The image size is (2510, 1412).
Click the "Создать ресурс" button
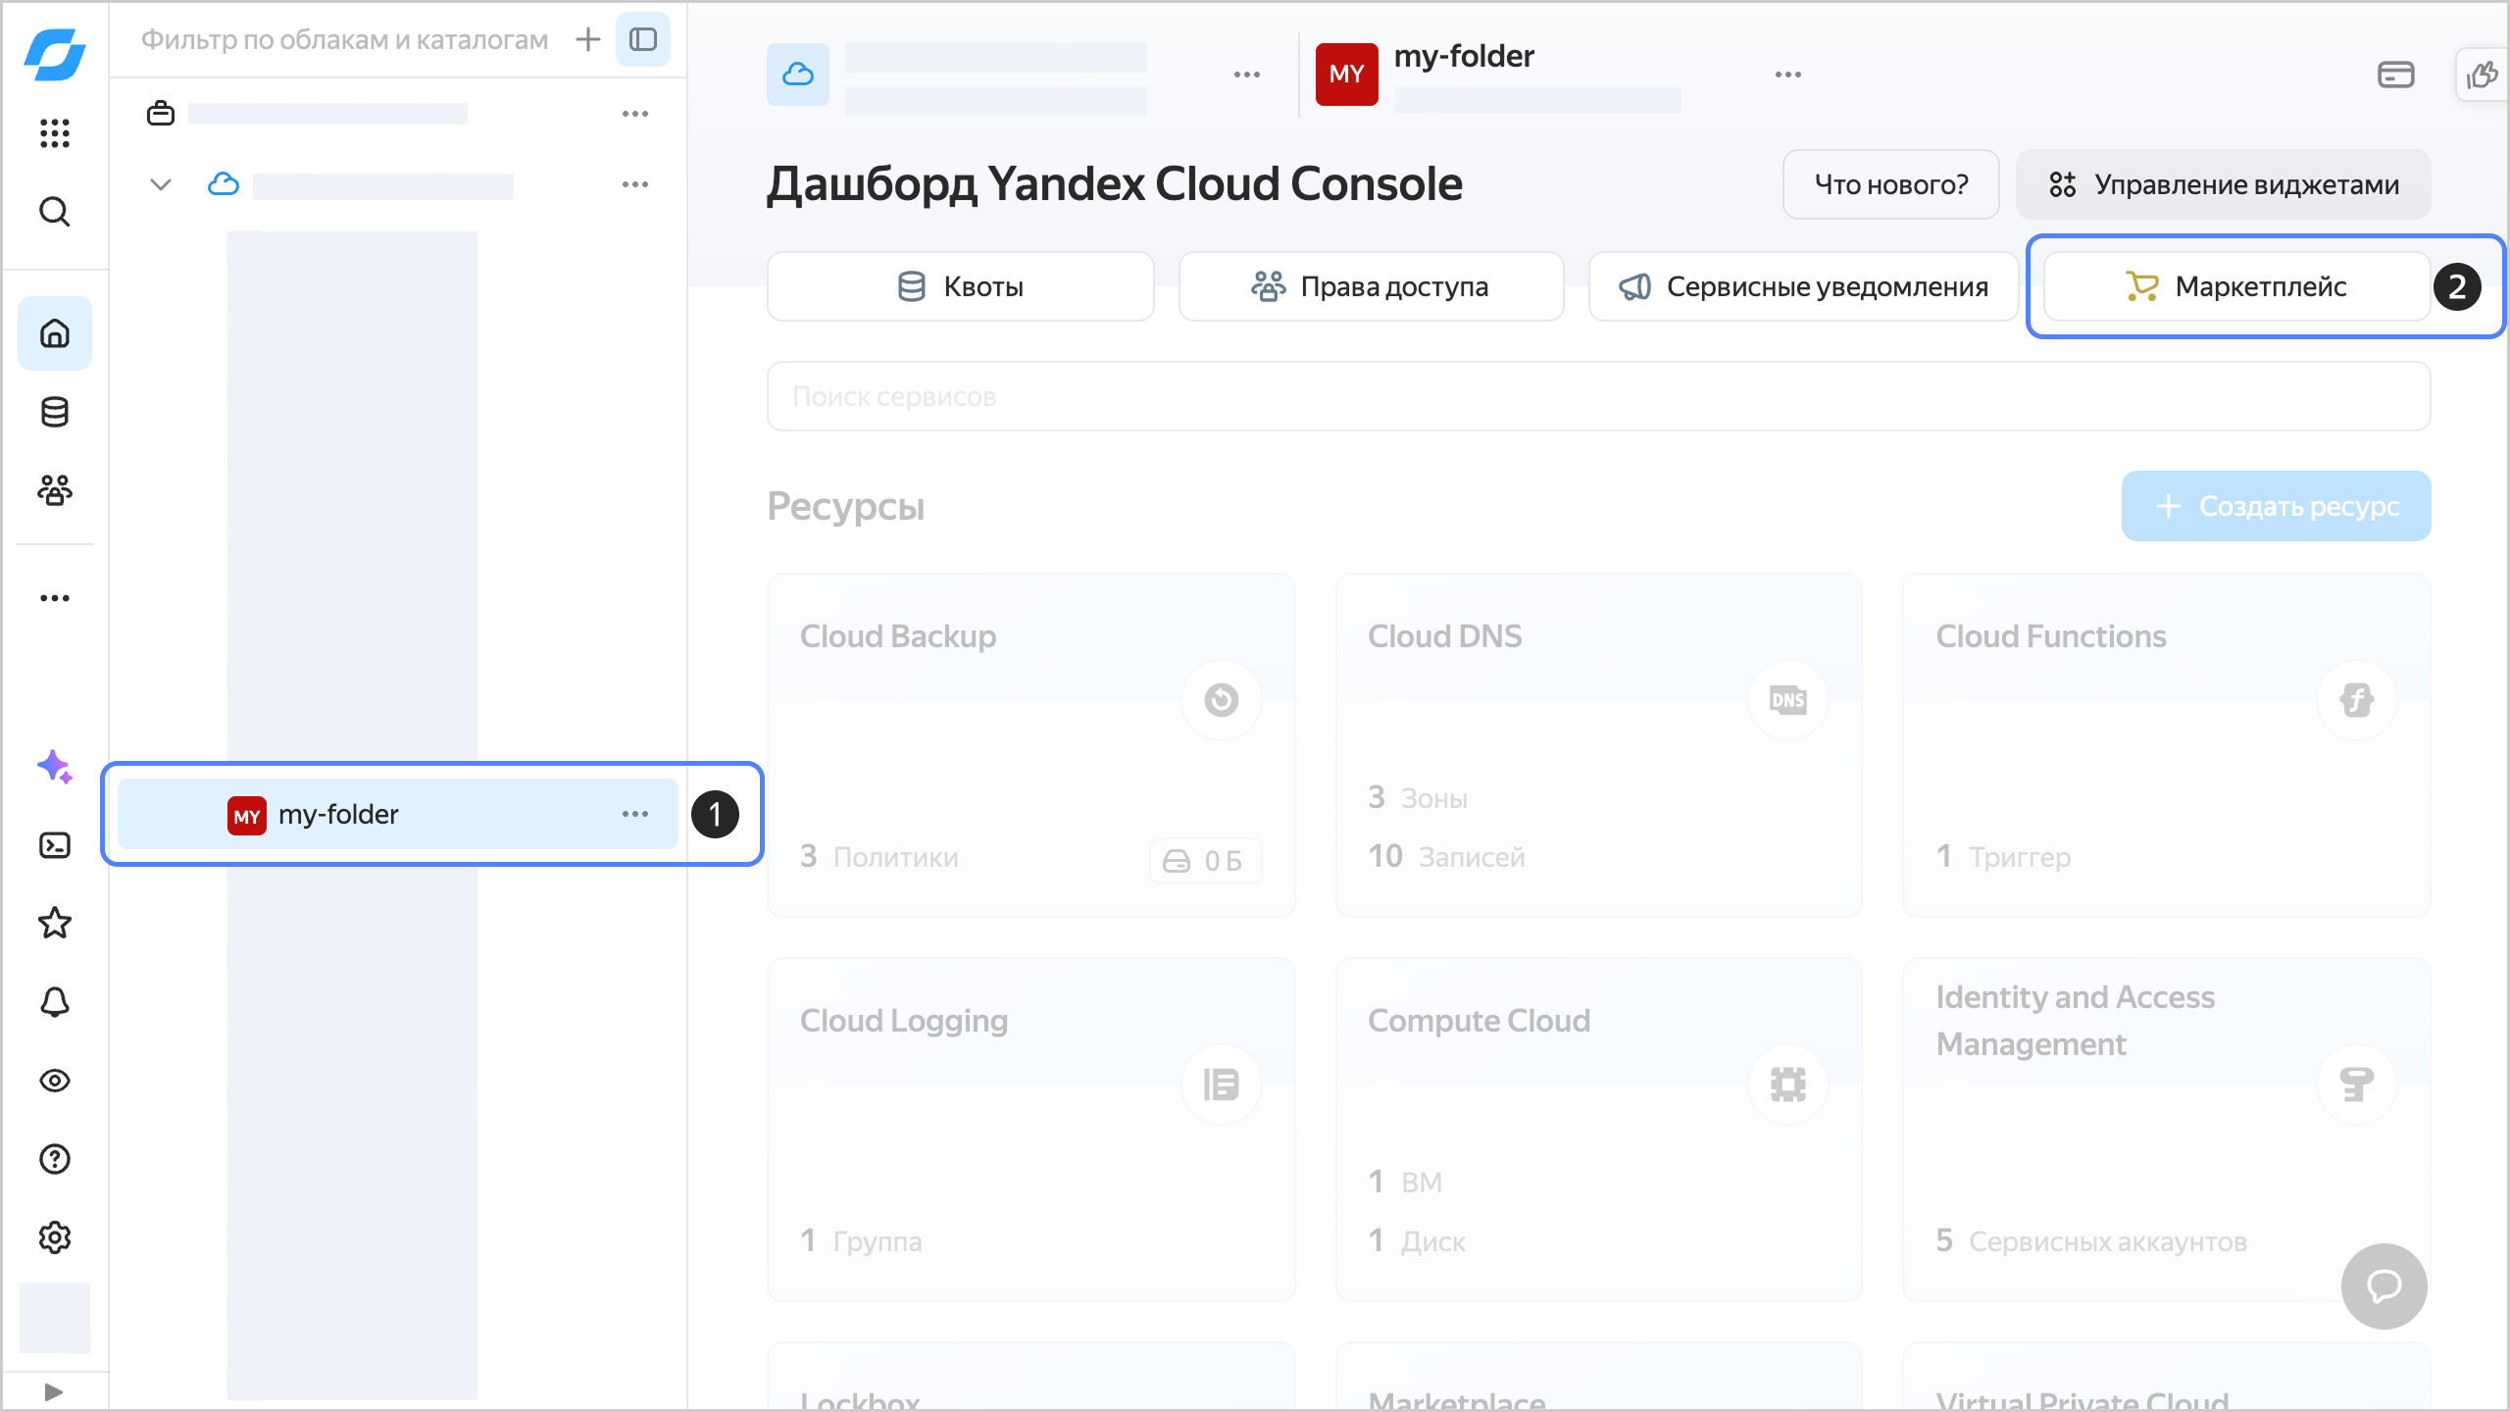point(2277,506)
